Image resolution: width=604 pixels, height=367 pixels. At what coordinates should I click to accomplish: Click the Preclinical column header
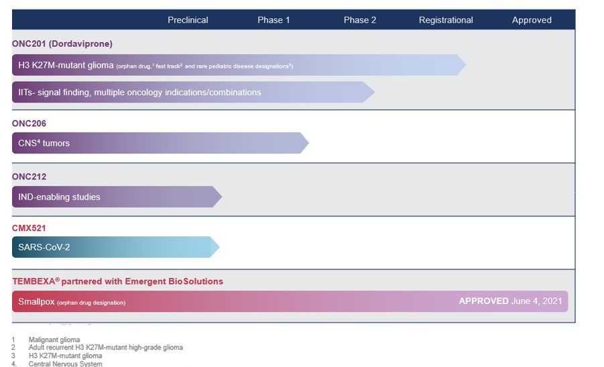[x=188, y=20]
